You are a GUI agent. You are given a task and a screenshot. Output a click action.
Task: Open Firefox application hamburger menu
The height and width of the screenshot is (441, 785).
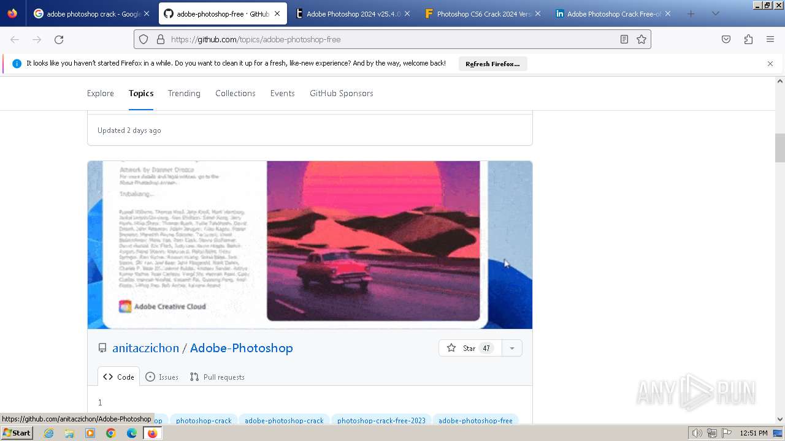[770, 39]
